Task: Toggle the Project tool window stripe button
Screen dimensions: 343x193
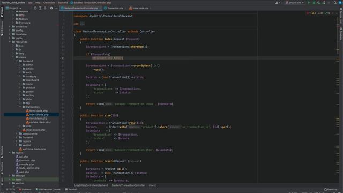Action: (2, 12)
